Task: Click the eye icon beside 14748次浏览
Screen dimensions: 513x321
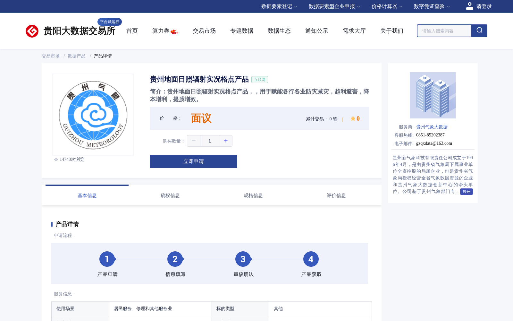Action: [56, 160]
